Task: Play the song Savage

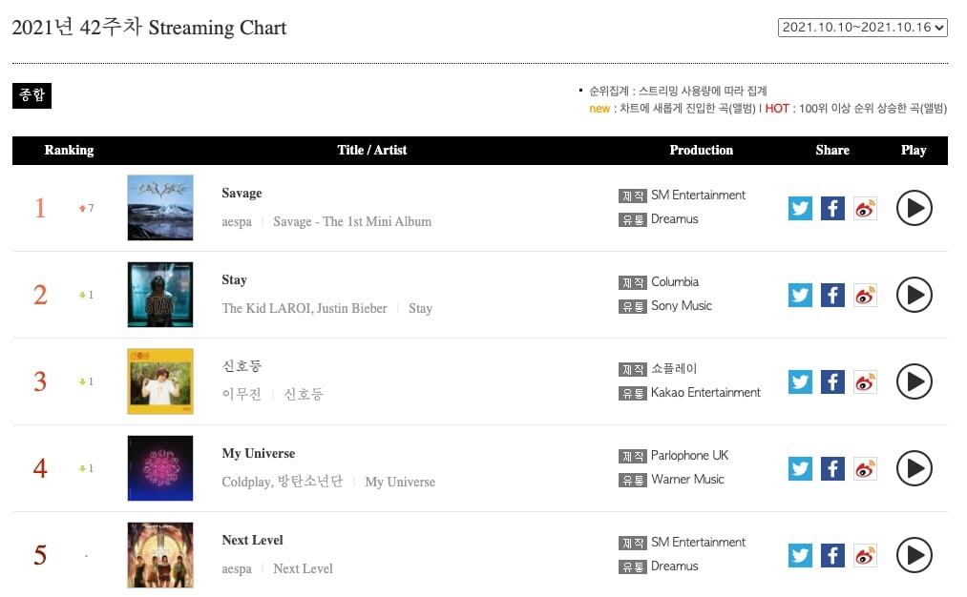Action: tap(914, 208)
